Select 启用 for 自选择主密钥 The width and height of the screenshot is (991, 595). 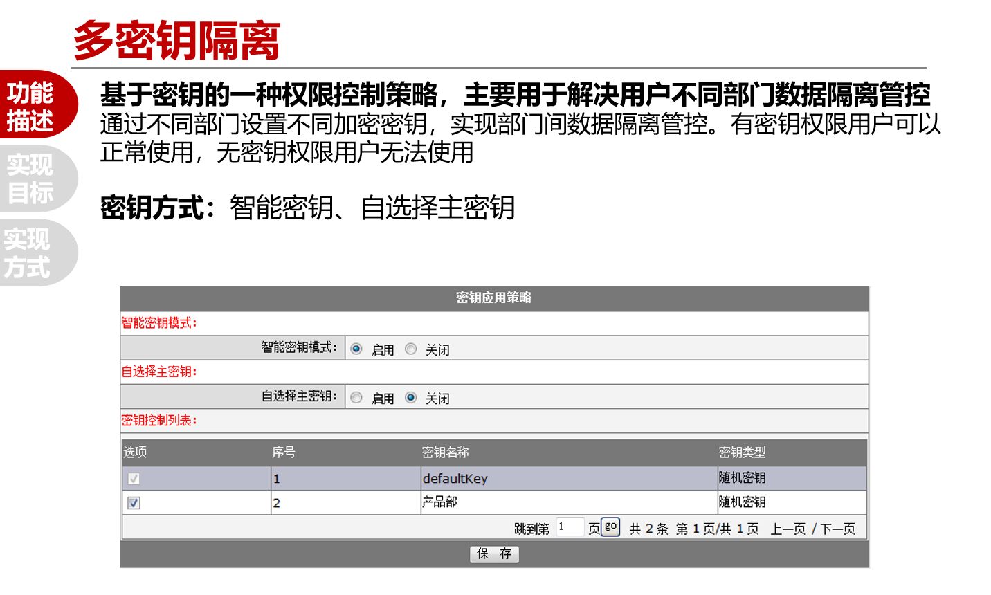point(356,398)
